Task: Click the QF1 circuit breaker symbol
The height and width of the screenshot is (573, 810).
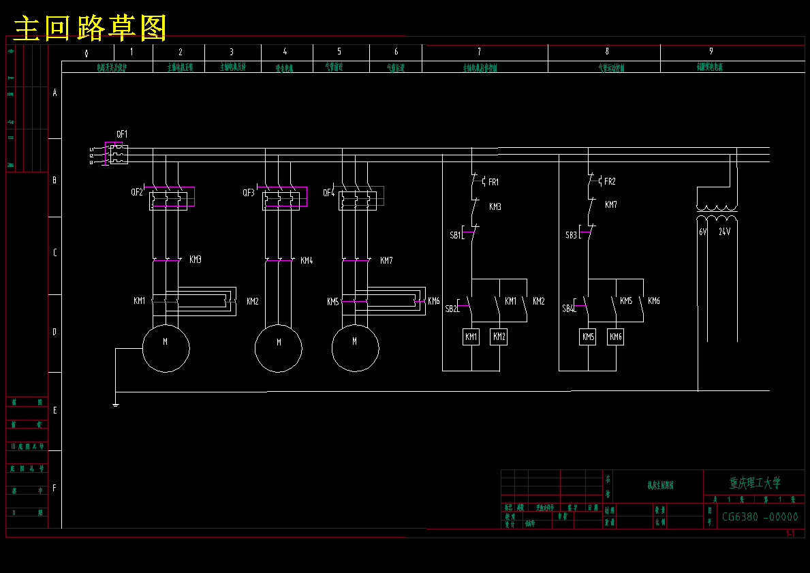Action: [x=119, y=155]
